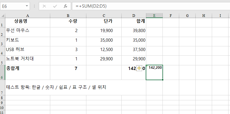Select the USB 허브 cell
The image size is (230, 114).
pyautogui.click(x=28, y=51)
